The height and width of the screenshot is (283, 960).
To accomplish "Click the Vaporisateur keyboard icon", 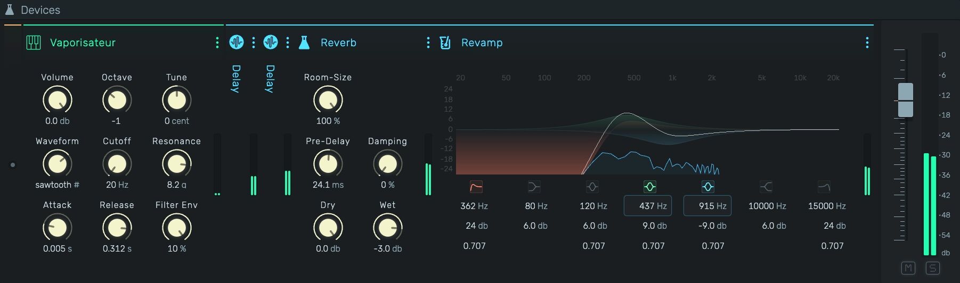I will (34, 43).
